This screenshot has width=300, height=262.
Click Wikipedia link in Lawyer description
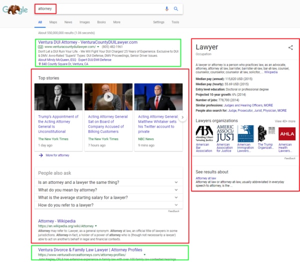[270, 72]
